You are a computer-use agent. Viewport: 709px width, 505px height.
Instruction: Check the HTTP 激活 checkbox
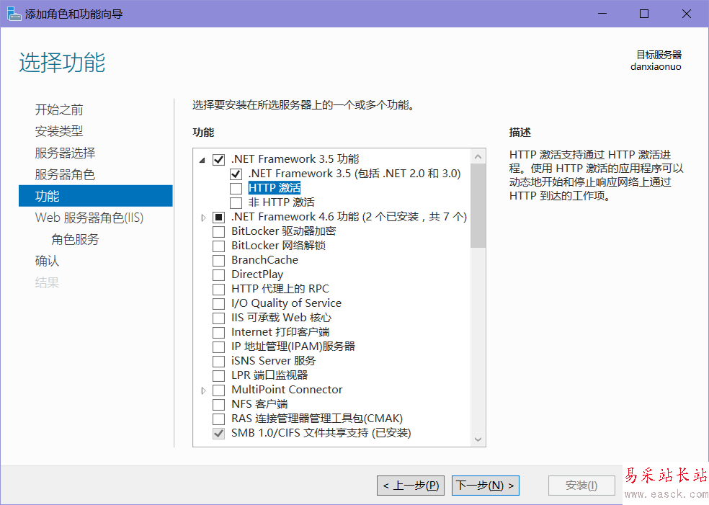coord(236,189)
